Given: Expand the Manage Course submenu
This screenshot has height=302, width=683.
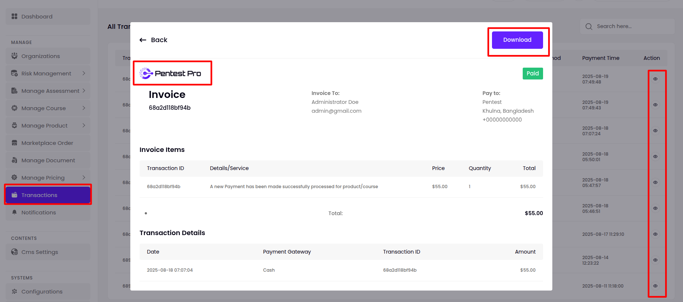Looking at the screenshot, I should tap(84, 108).
